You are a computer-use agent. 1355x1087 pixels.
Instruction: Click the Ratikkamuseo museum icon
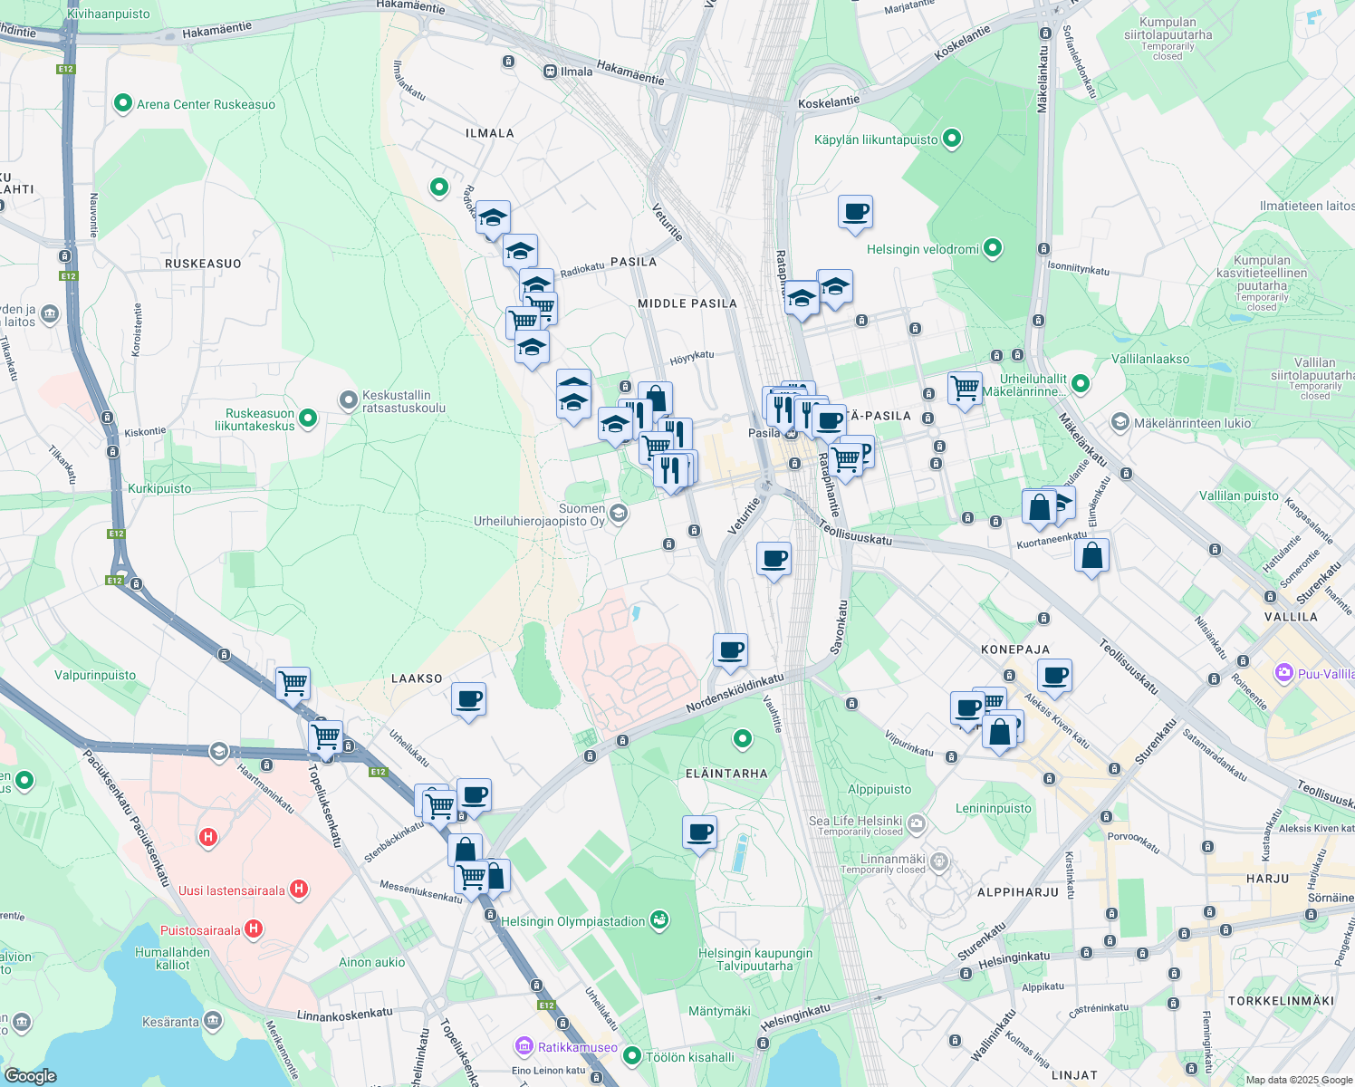tap(524, 1046)
